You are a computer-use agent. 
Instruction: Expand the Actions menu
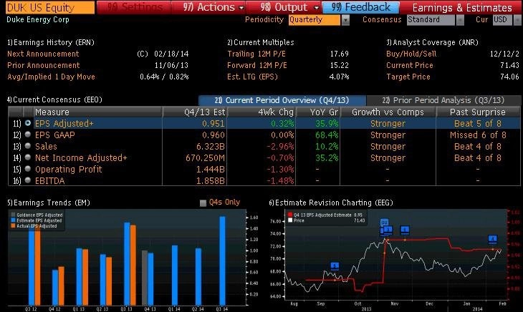click(213, 7)
